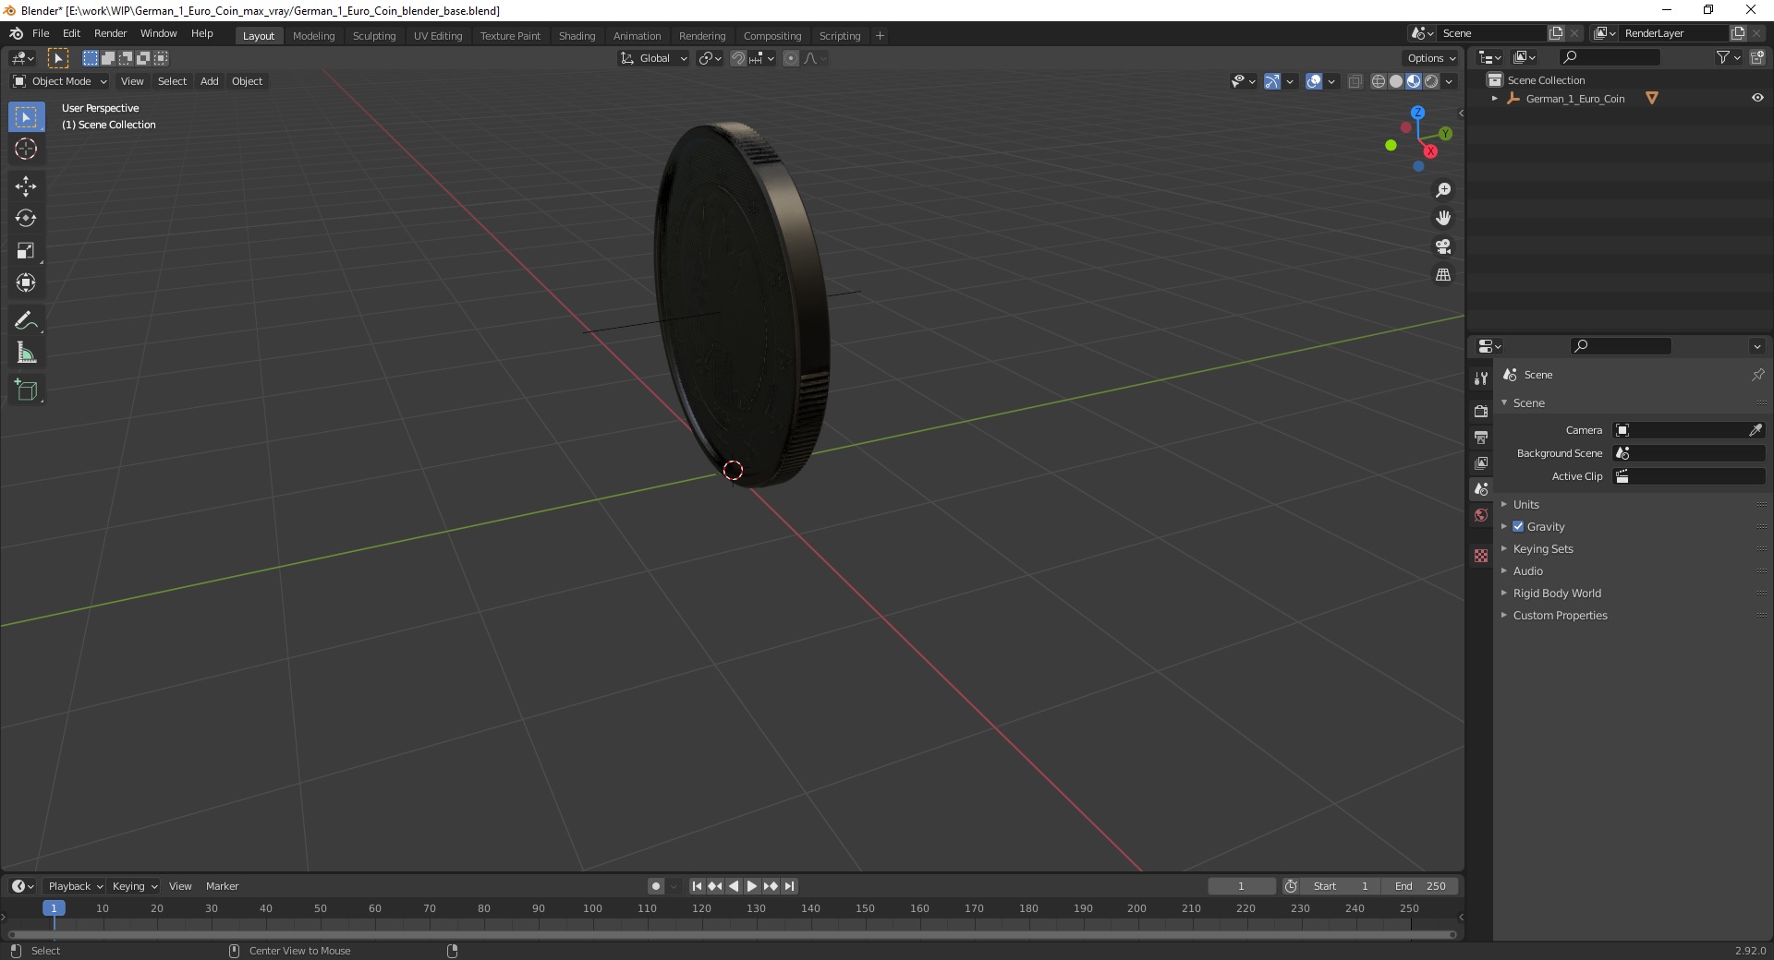Expand the German_1_Euro_Coin collection
The width and height of the screenshot is (1774, 960).
(x=1495, y=98)
